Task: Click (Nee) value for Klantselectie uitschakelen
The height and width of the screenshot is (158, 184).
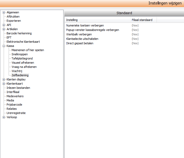Action: point(135,39)
